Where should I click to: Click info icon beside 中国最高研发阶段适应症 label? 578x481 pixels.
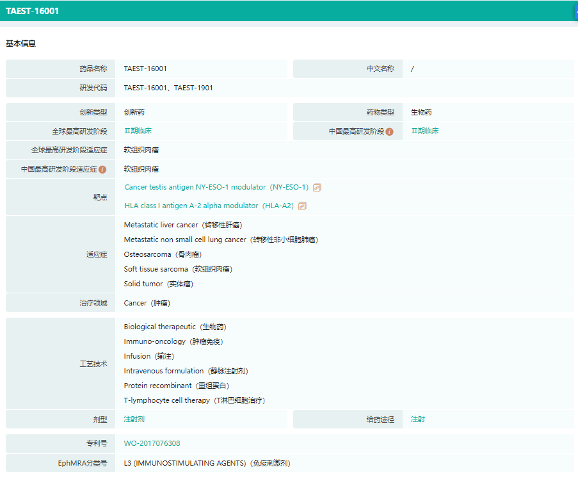(102, 170)
